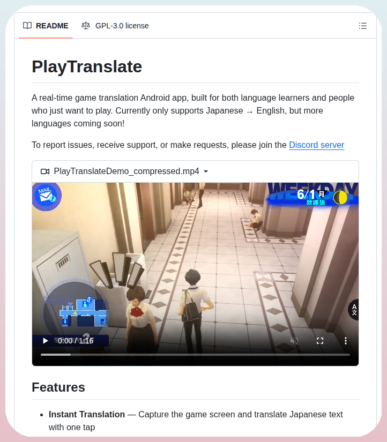Click the PlayTranslateDemo_compressed.mp4 file name
This screenshot has width=387, height=442.
(x=126, y=171)
